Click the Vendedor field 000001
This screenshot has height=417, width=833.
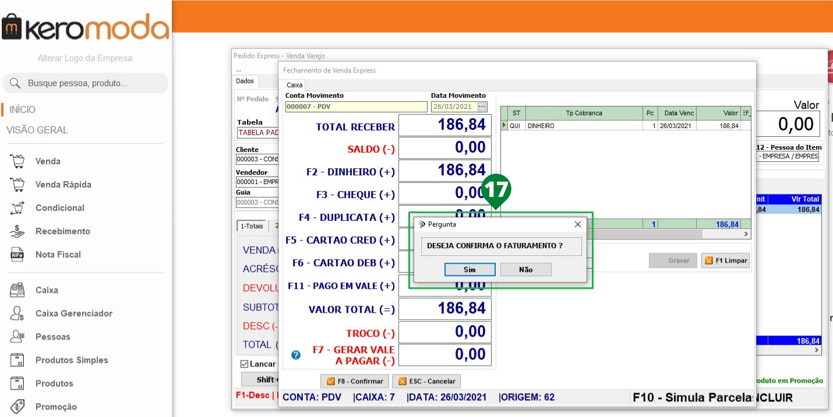click(257, 182)
